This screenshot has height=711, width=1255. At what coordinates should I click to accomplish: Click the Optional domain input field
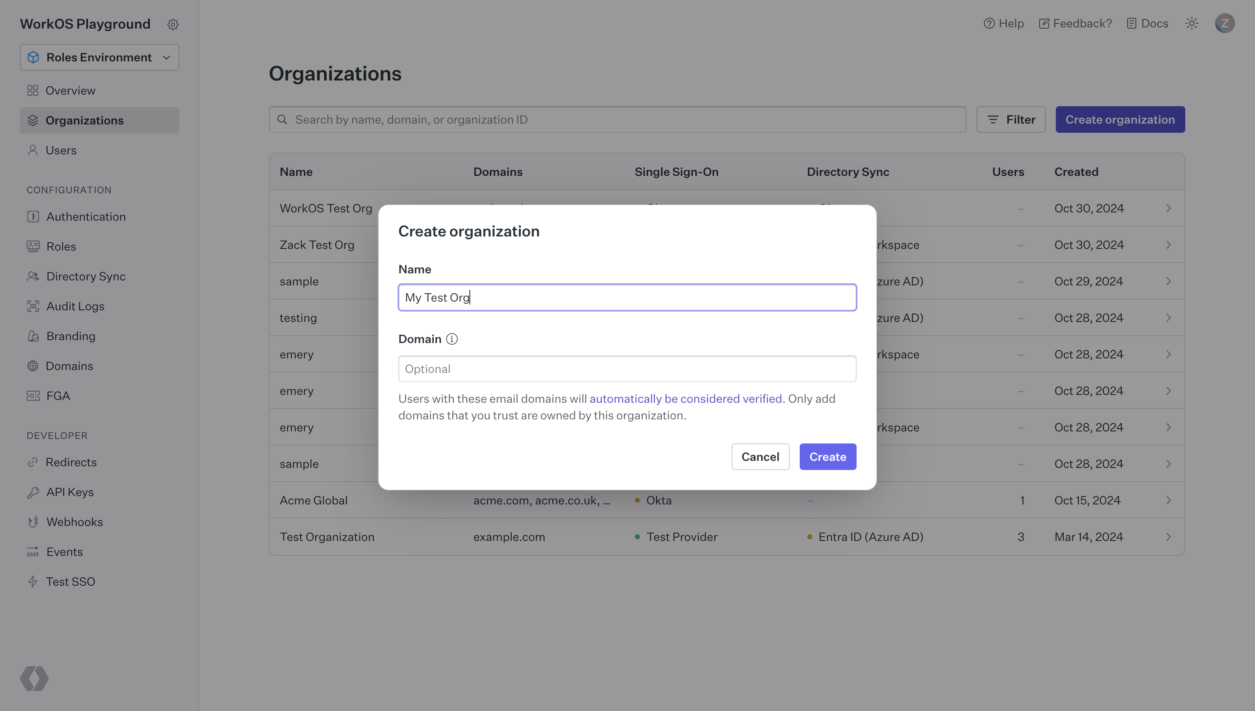pos(627,368)
